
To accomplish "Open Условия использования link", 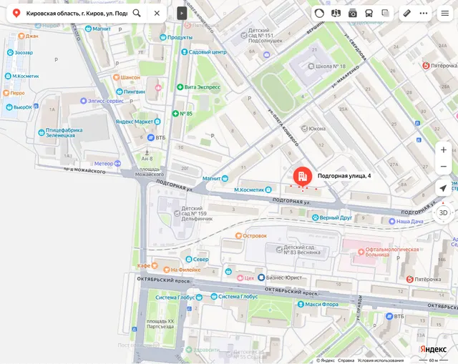I will [x=381, y=360].
